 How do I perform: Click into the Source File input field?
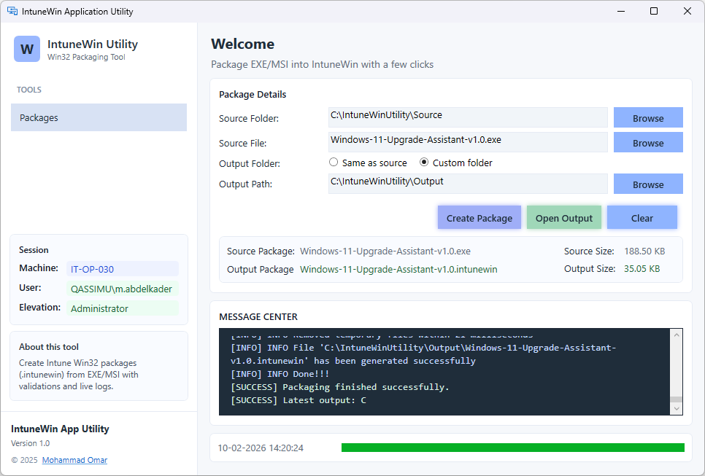click(468, 142)
